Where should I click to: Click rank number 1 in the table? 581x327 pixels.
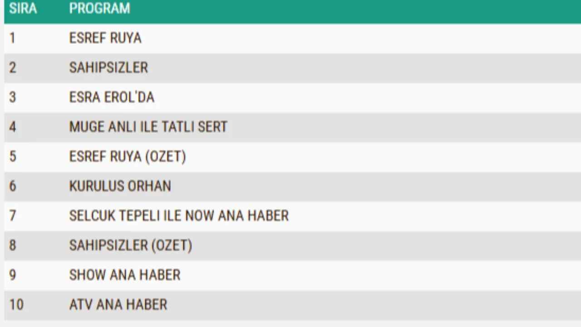coord(12,38)
